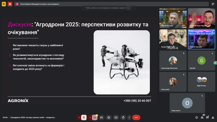Click camera warning badge exclamation mark
The image size is (217, 122).
click(x=97, y=115)
